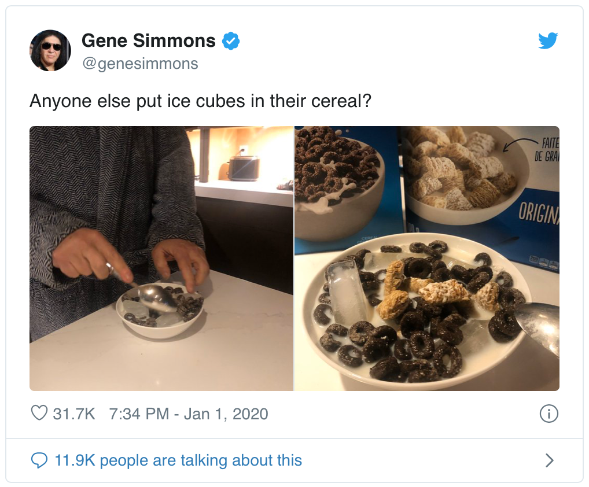Click the toaster in the left photo
This screenshot has width=589, height=487.
[244, 168]
